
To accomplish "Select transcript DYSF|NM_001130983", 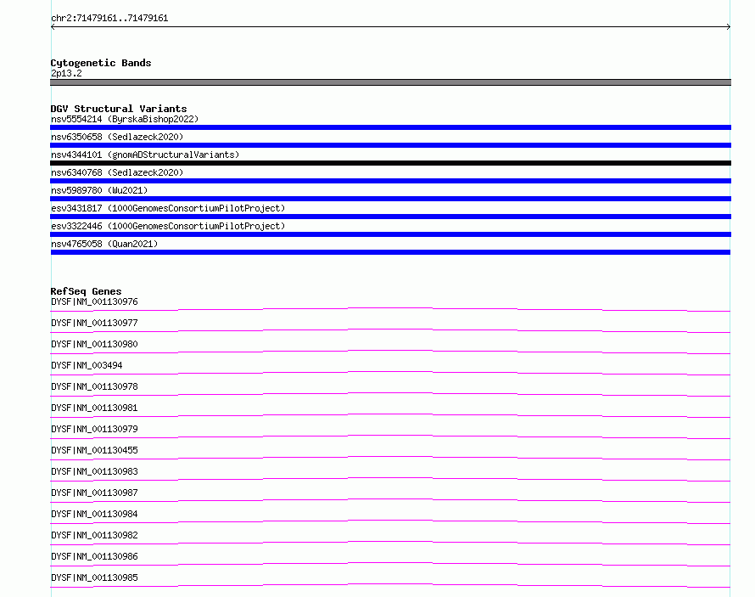I will 94,471.
